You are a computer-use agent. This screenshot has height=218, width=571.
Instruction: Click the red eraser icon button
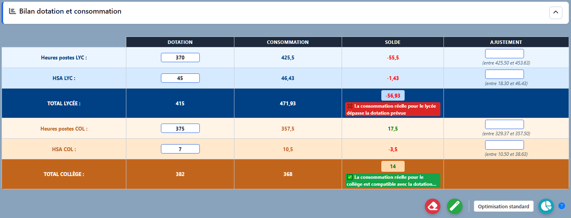pyautogui.click(x=433, y=206)
